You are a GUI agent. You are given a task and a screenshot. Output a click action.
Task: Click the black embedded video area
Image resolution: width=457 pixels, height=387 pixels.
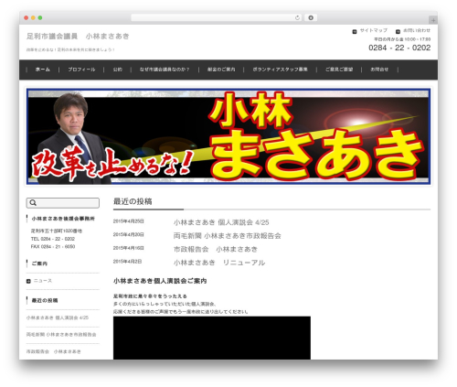(212, 338)
